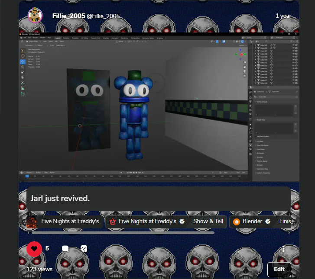The image size is (315, 279).
Task: Switch to the Modeling workspace tab
Action: click(x=66, y=38)
